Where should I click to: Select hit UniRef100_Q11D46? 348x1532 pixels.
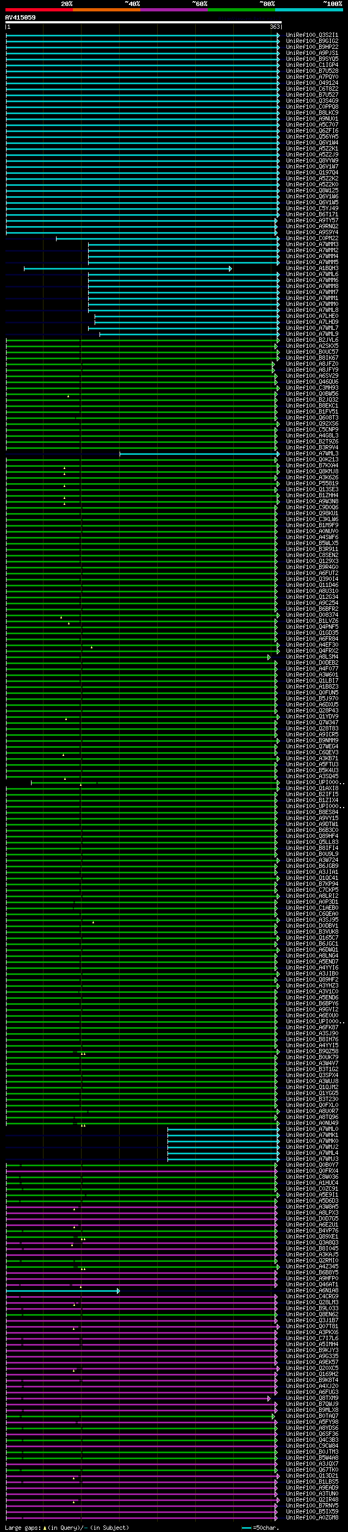[312, 585]
